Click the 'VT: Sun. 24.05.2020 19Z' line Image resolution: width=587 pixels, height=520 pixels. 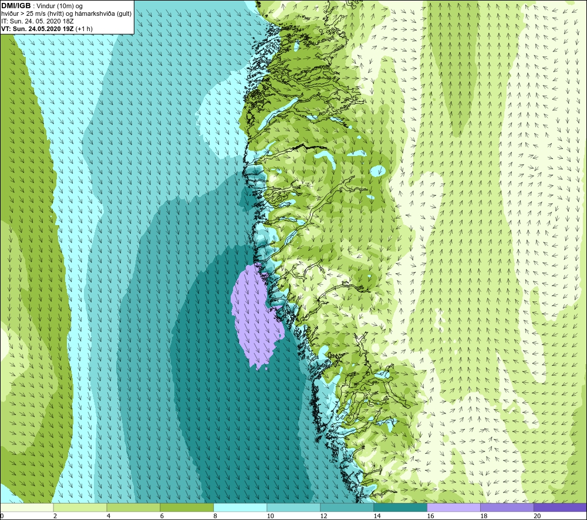pyautogui.click(x=47, y=29)
